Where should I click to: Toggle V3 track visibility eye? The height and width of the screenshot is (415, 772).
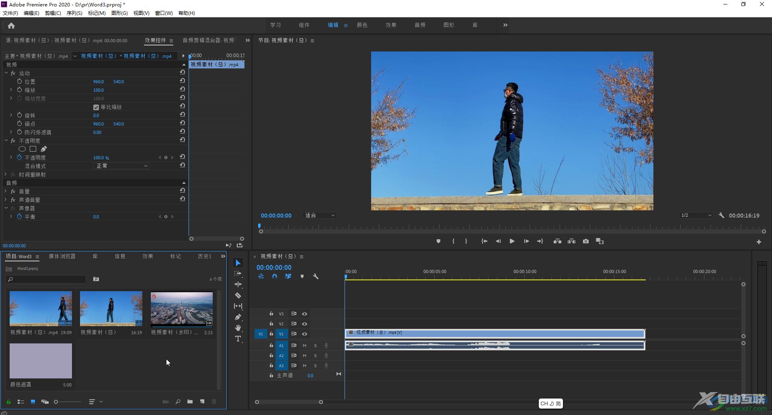[304, 314]
